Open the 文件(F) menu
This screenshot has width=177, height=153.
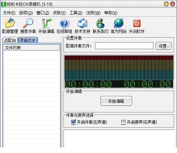[x=9, y=13]
